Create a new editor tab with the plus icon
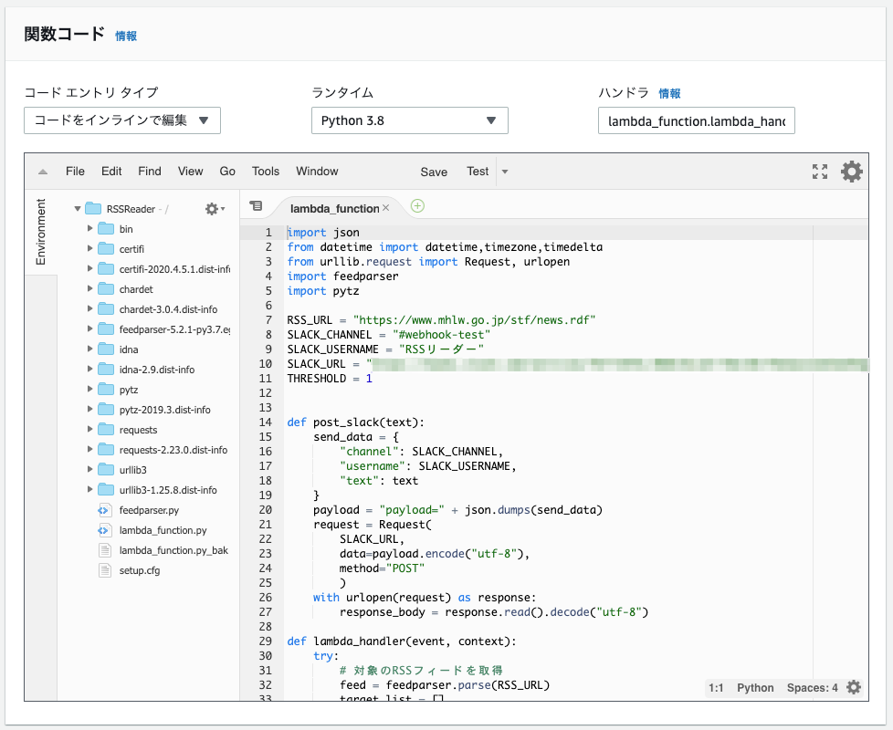Screen dimensions: 893x730 pos(417,206)
